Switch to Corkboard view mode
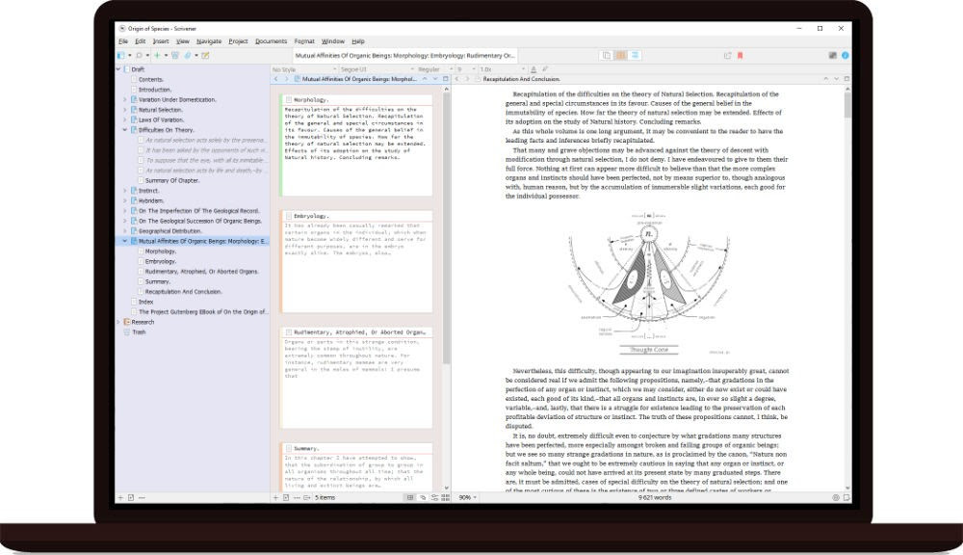963x555 pixels. coord(621,55)
